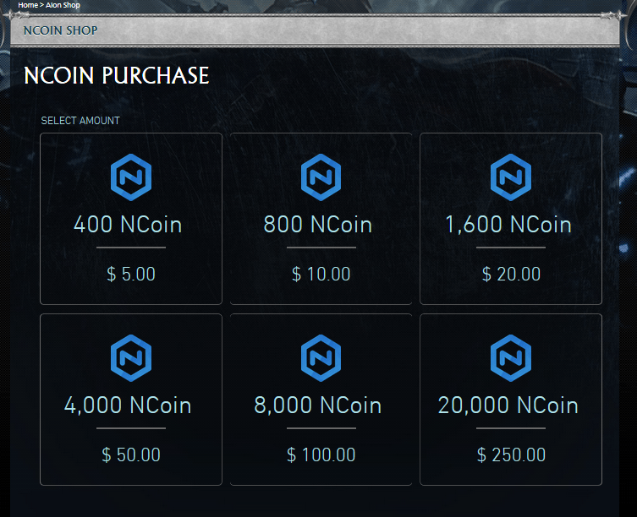Image resolution: width=637 pixels, height=517 pixels.
Task: Click the $ 5.00 price
Action: point(131,275)
